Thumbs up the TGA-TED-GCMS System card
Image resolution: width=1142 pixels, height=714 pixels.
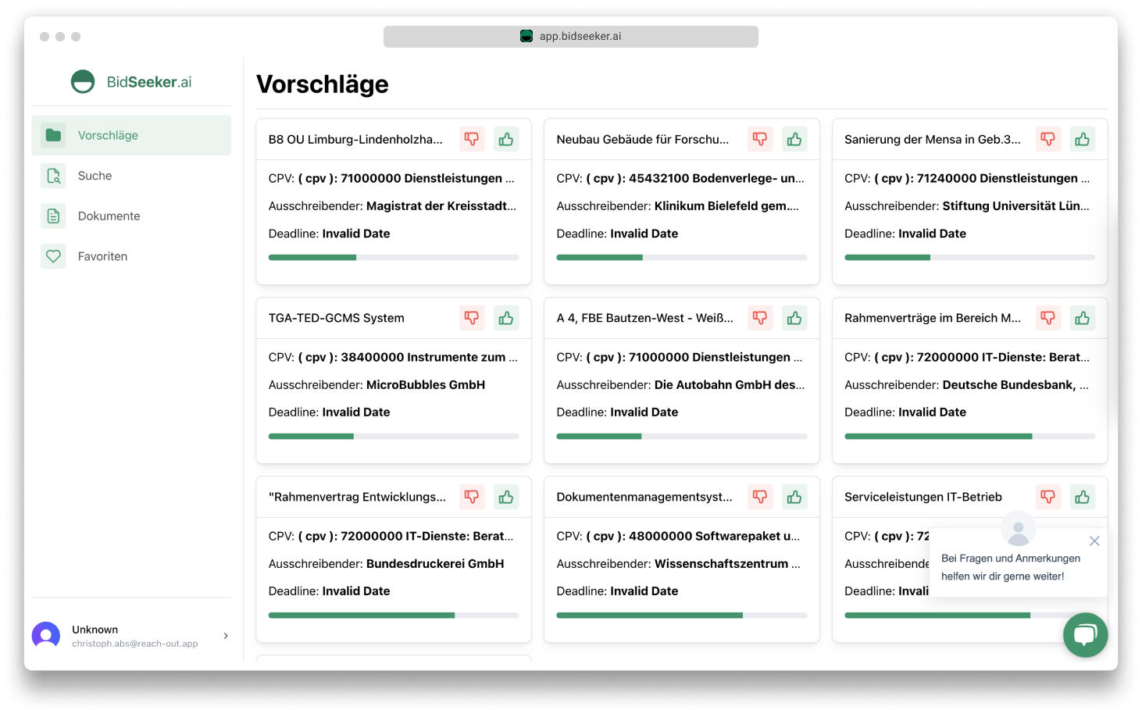pos(506,318)
